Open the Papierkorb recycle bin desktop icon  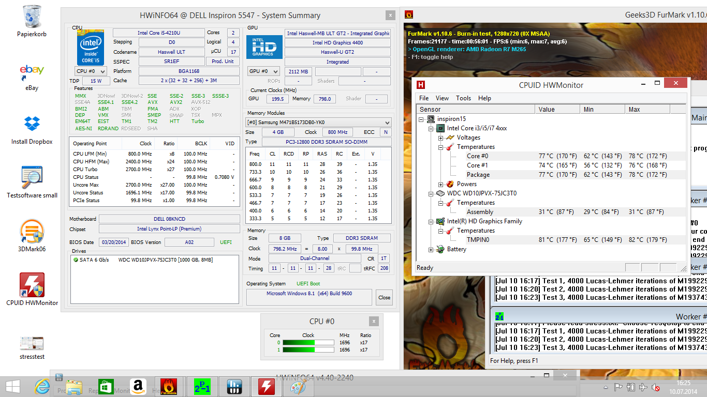tap(32, 21)
